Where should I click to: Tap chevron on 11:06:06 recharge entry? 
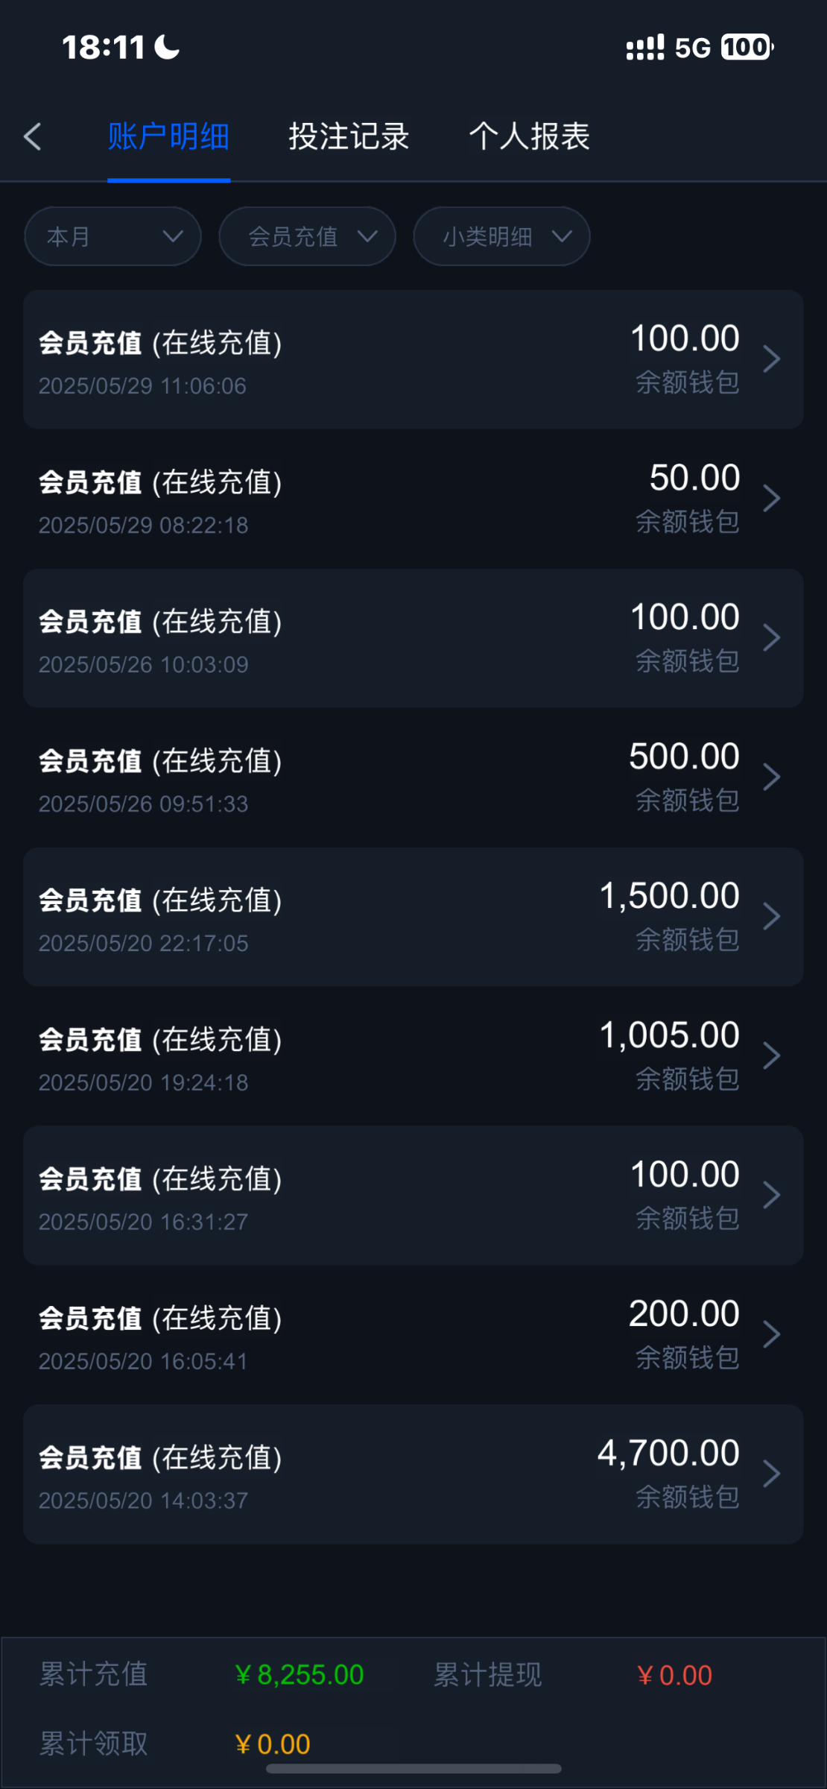point(771,359)
